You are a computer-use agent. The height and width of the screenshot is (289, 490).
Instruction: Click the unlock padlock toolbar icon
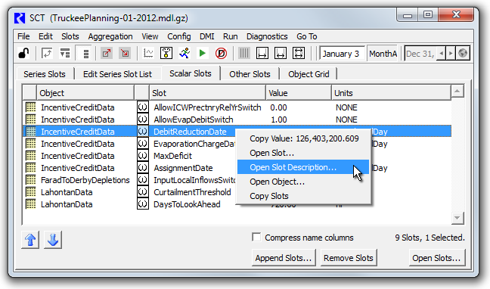click(x=23, y=53)
